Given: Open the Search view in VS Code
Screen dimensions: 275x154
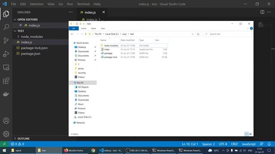Looking at the screenshot, I should [x=6, y=27].
